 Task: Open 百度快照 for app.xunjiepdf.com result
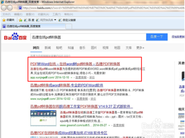81,77
